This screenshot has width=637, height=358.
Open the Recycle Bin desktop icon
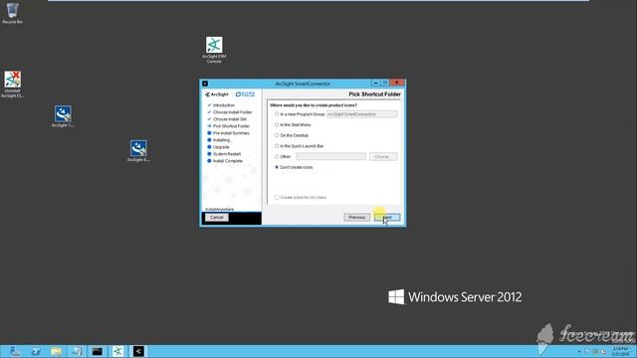(12, 13)
